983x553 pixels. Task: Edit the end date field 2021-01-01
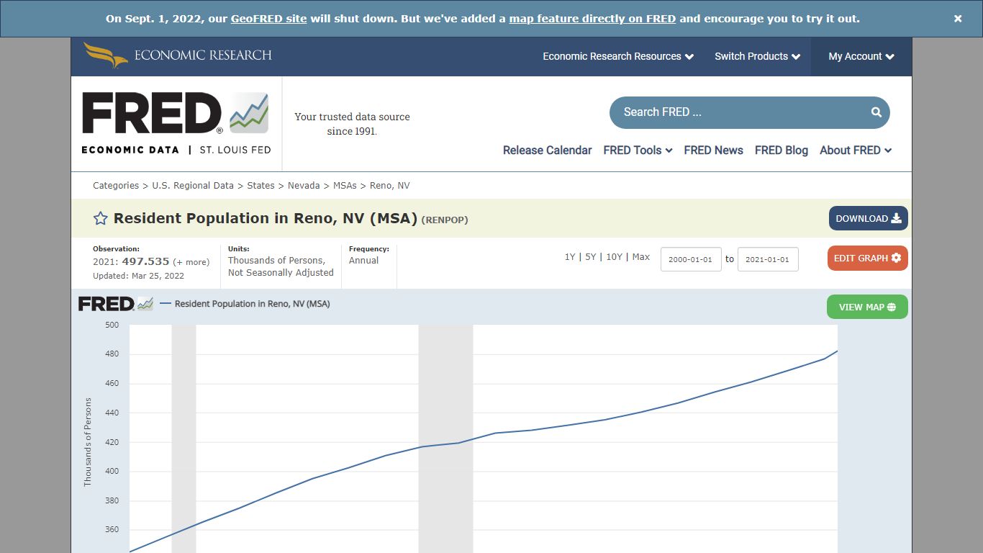coord(768,259)
